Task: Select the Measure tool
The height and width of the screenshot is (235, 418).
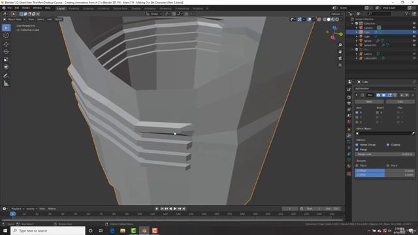Action: point(6,84)
